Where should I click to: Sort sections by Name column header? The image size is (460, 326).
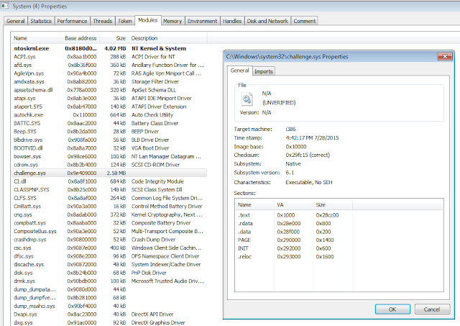[x=254, y=204]
